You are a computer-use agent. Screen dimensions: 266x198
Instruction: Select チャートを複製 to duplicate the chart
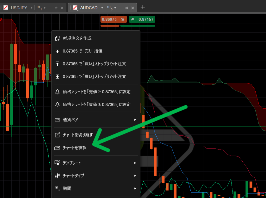pos(74,148)
